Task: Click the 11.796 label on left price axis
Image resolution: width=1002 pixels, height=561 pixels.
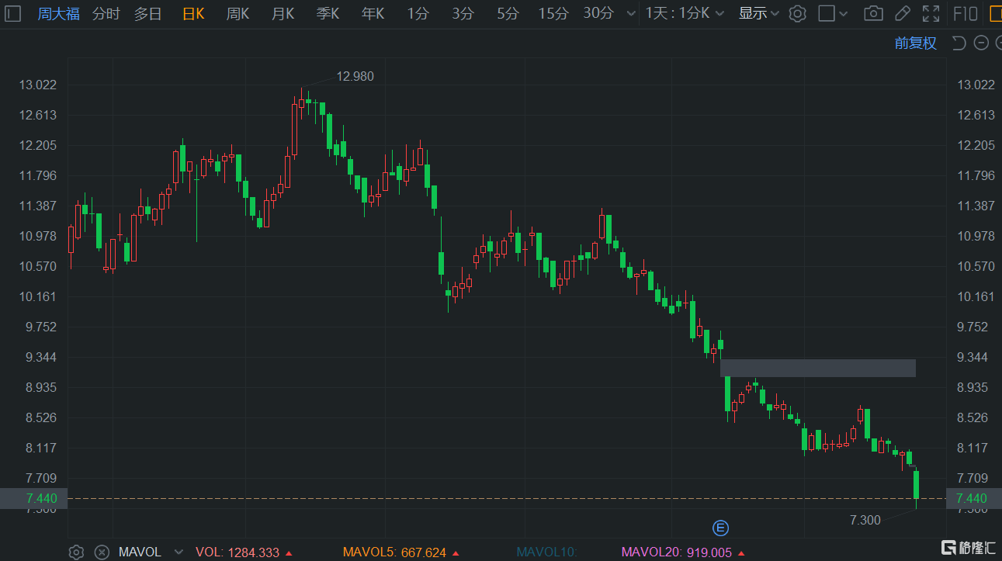Action: click(x=38, y=176)
